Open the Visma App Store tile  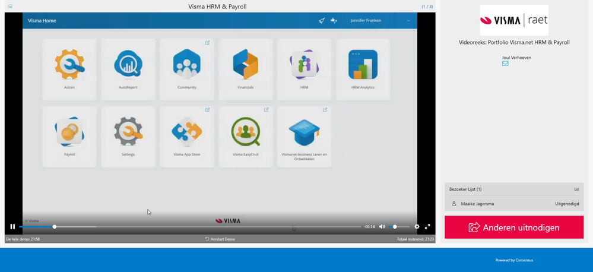[x=187, y=137]
